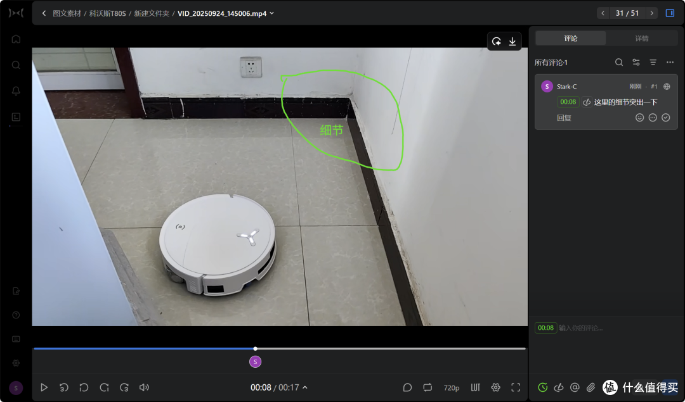
Task: Open the Home icon in left sidebar
Action: point(16,39)
